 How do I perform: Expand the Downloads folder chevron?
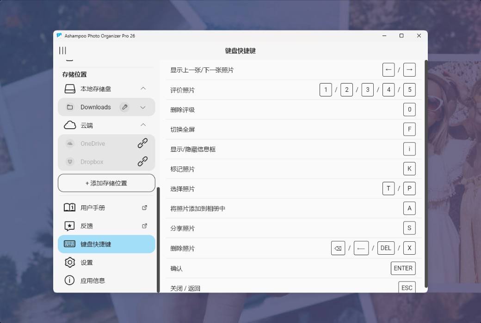[x=142, y=107]
